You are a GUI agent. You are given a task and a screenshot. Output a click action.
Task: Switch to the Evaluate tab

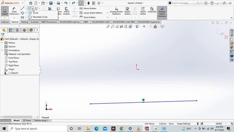click(x=35, y=22)
